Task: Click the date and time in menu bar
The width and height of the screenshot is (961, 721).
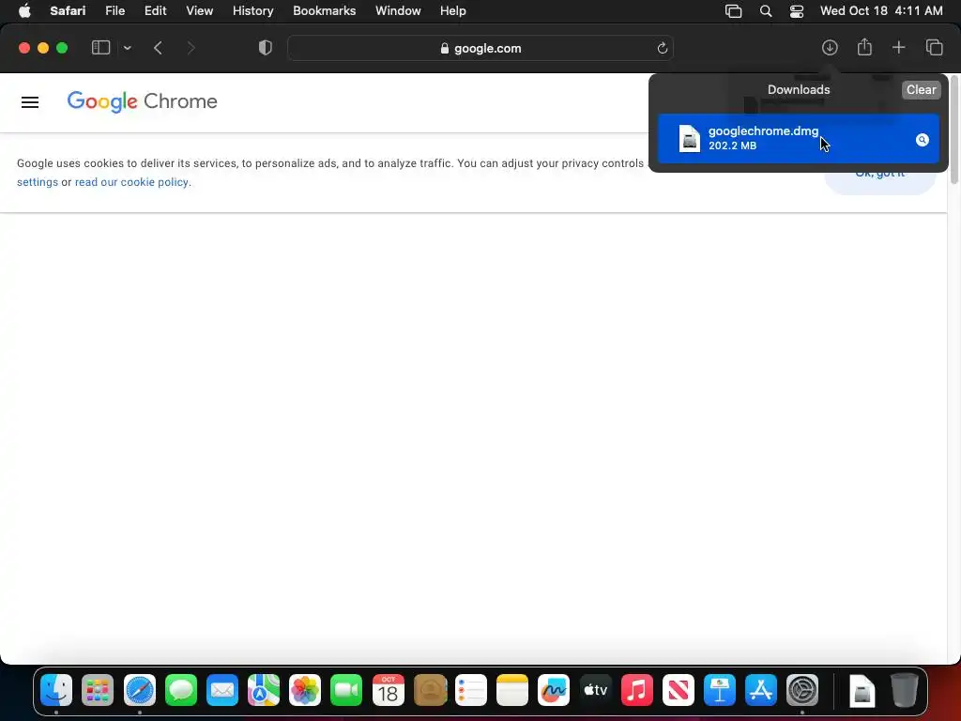Action: (881, 11)
